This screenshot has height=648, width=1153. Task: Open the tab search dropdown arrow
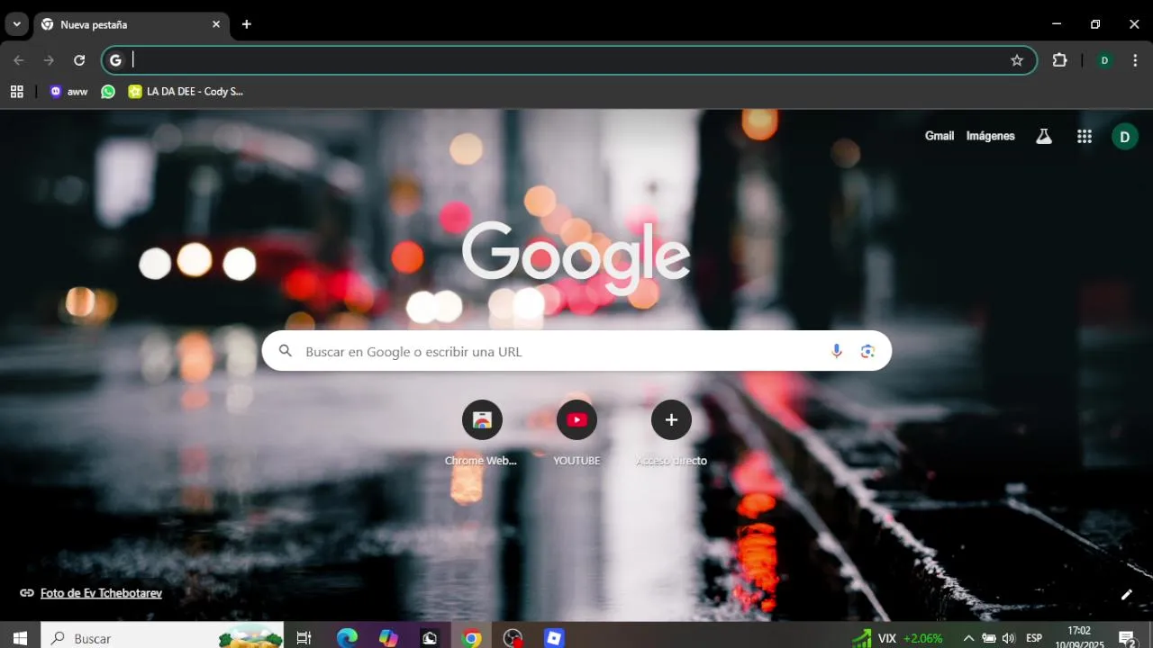pyautogui.click(x=16, y=24)
